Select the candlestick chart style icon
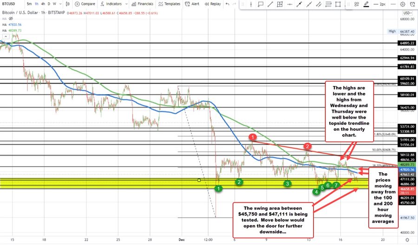This screenshot has width=418, height=245. coord(67,4)
